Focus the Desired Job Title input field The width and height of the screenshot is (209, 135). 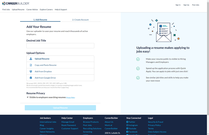60,46
